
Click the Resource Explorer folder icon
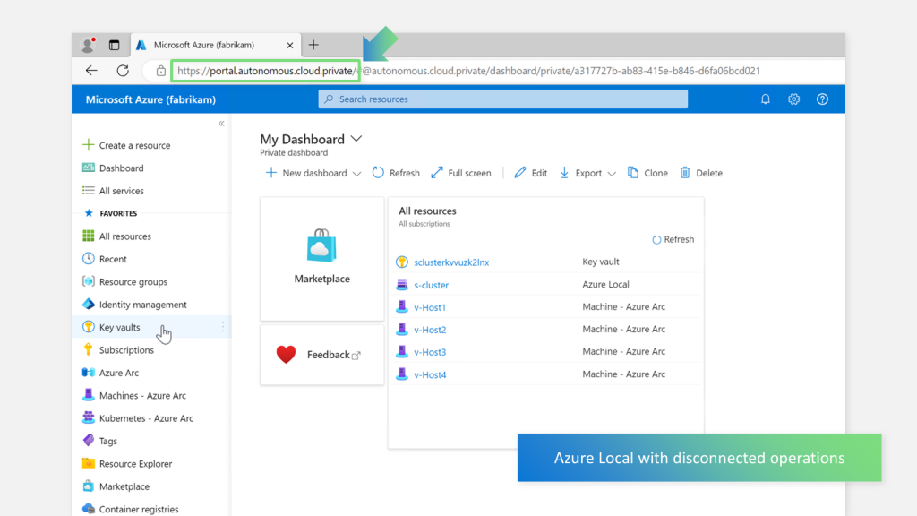point(89,463)
